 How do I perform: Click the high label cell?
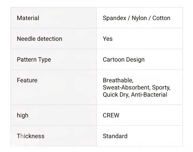[23, 115]
